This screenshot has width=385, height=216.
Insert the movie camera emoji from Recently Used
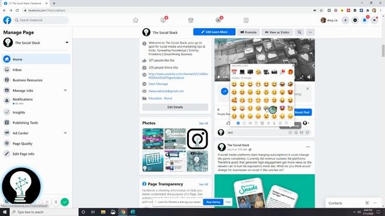266,72
